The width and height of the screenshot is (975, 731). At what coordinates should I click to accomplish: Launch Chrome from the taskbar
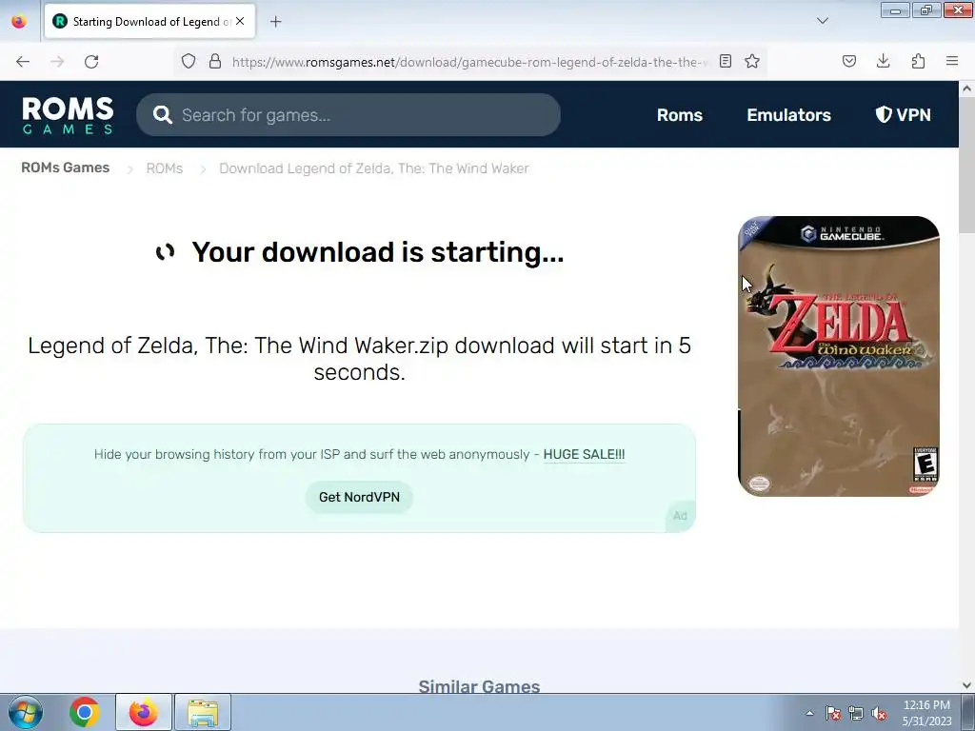[x=85, y=712]
